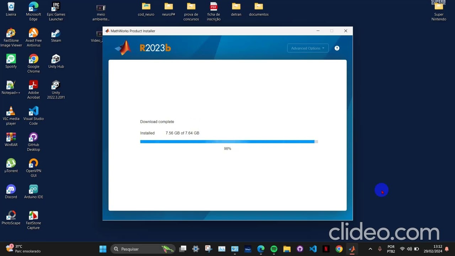Open the Microsoft Edge desktop shortcut
Viewport: 455px width, 256px height.
[33, 11]
